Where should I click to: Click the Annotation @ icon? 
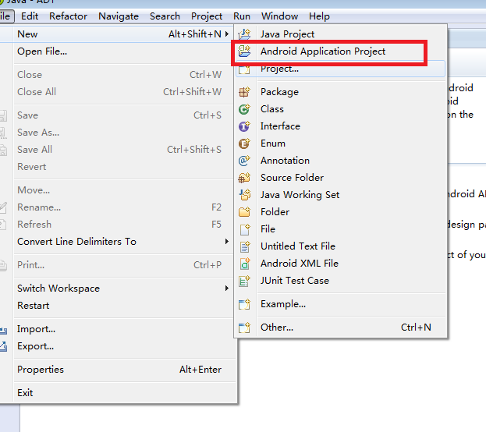[244, 161]
